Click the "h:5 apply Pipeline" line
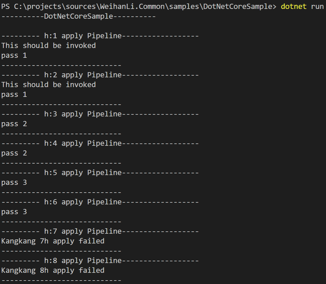Screen dimensions: 326x284 (83, 173)
